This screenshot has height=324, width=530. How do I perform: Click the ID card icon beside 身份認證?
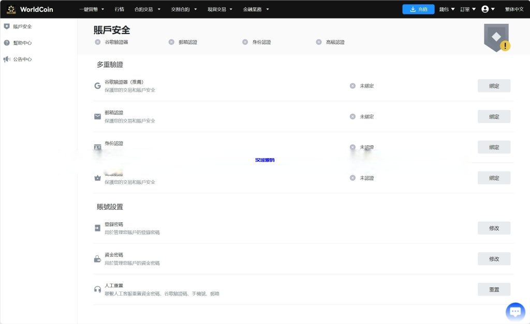coord(97,147)
